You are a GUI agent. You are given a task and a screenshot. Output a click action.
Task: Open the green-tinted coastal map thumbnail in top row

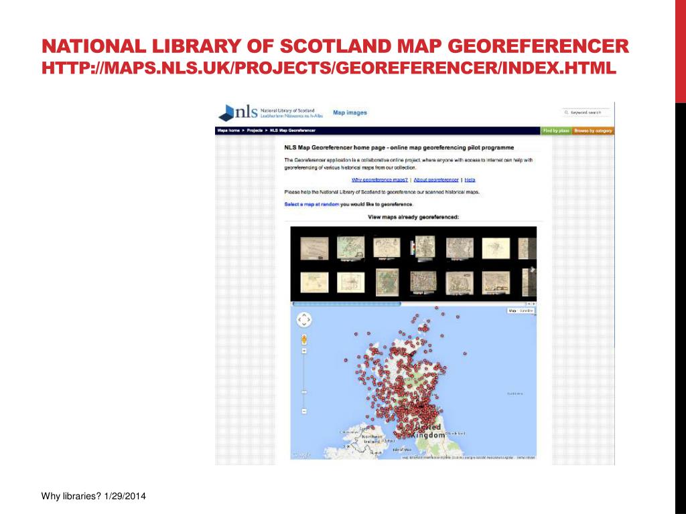coord(351,248)
